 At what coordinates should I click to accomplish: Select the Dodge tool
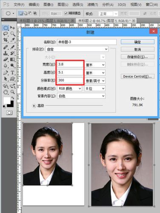tap(13, 65)
